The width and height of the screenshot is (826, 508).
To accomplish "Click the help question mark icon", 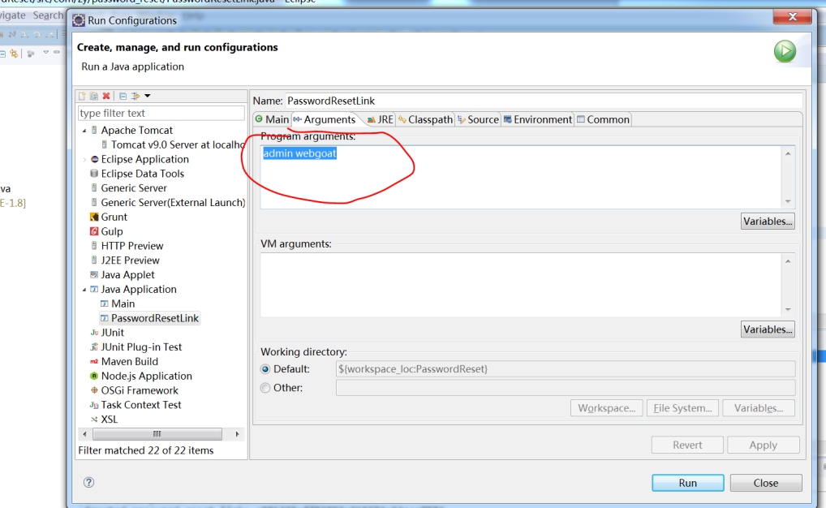I will click(x=88, y=482).
